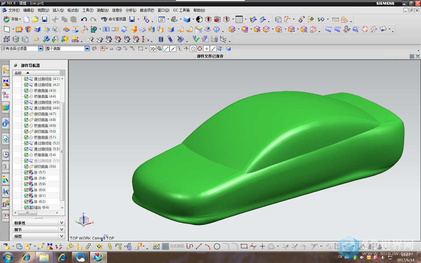Click the Reuse Library sidebar icon

(x=6, y=107)
